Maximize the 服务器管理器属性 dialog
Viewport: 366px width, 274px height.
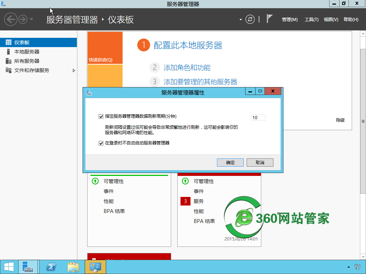pos(260,91)
